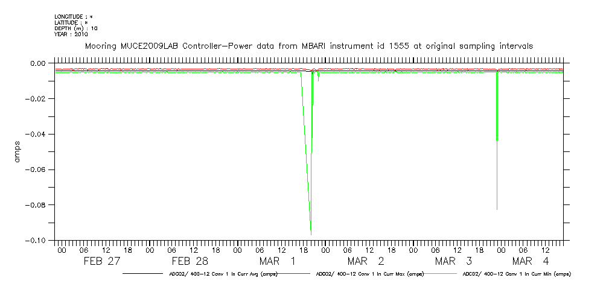Click the bottom of the deepest green spike
This screenshot has height=304, width=609.
pos(311,234)
